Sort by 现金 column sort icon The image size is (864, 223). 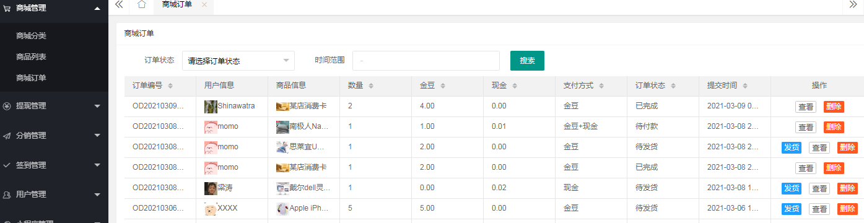(515, 85)
